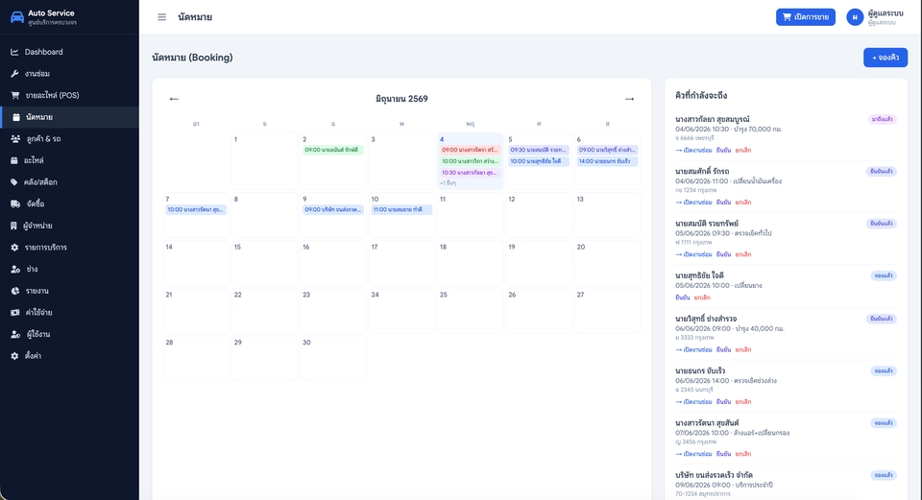Open repair job for นายวิสุทธิ์ ช่างสำรวจ
The image size is (922, 500).
(x=693, y=349)
